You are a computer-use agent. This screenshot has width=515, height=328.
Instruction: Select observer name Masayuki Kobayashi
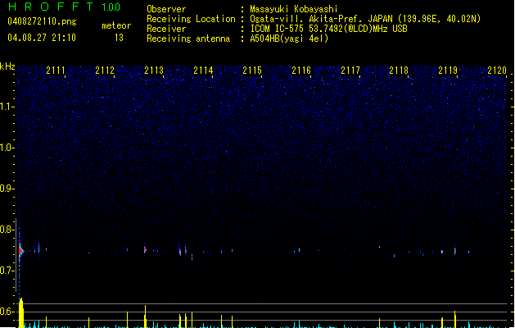click(x=294, y=9)
